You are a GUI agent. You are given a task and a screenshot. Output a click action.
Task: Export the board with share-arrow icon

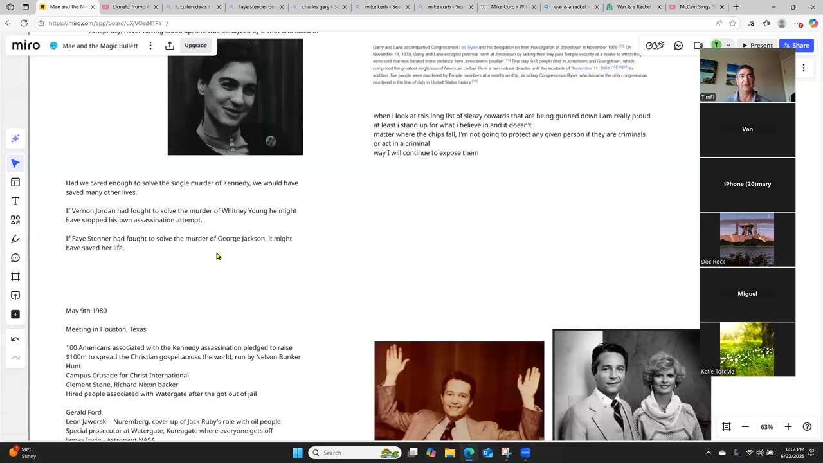pyautogui.click(x=170, y=46)
